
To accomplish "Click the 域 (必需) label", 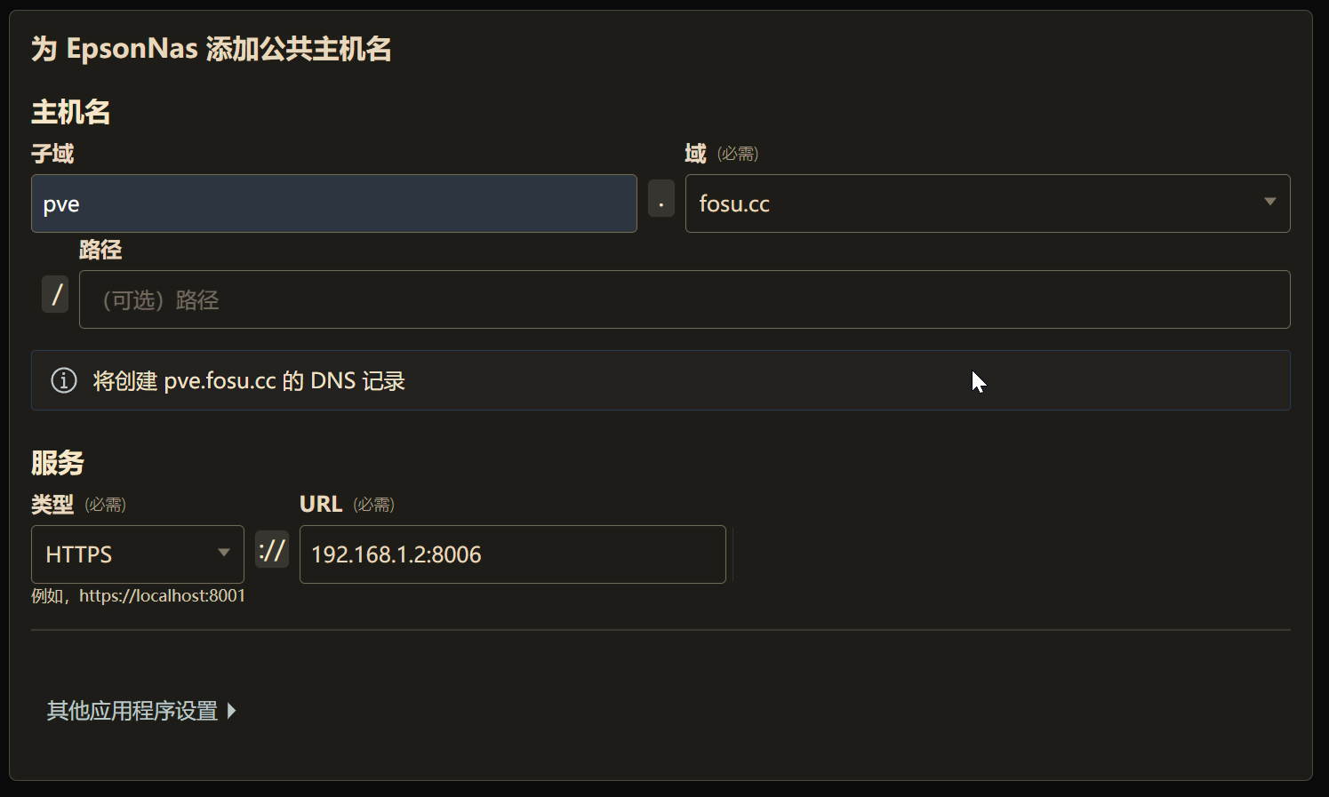I will coord(721,154).
